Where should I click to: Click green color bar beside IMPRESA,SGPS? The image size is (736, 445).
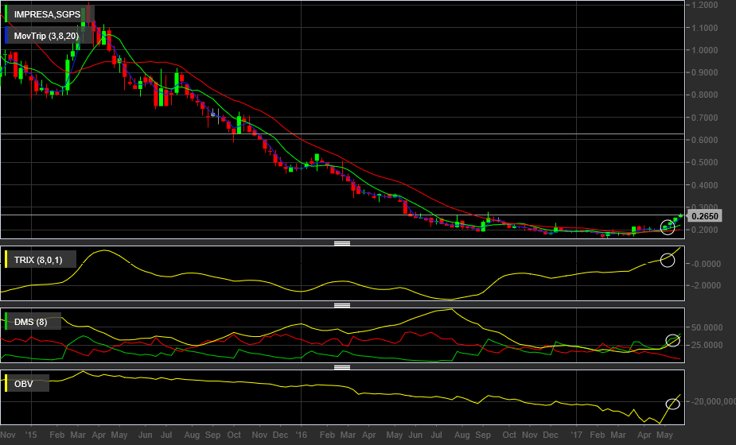[x=7, y=14]
